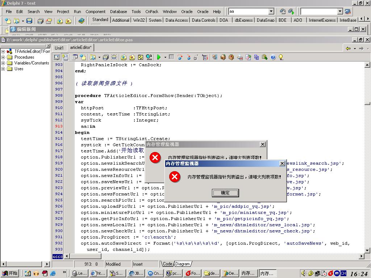Expand the Procedures folder node
The image size is (371, 278).
pyautogui.click(x=3, y=57)
